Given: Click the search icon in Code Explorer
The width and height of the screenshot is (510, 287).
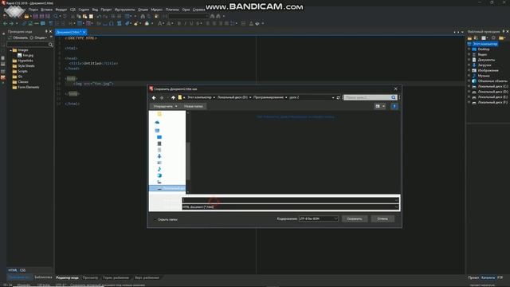Looking at the screenshot, I should coord(50,45).
